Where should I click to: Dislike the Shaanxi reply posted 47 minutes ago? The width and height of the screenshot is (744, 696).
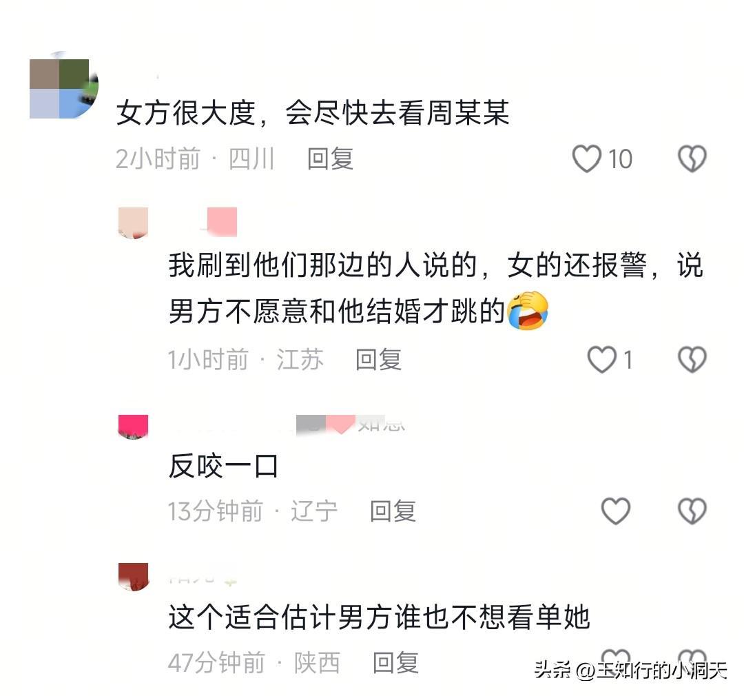(x=692, y=657)
